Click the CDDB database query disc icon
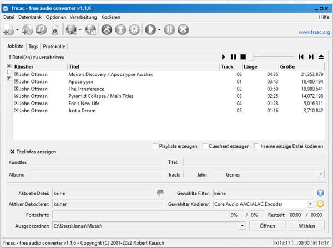333x248 pixels. 71,30
